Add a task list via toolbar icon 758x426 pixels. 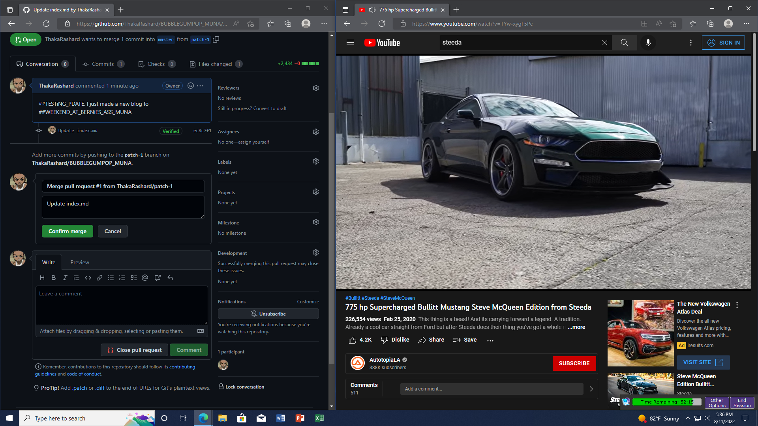pos(134,278)
